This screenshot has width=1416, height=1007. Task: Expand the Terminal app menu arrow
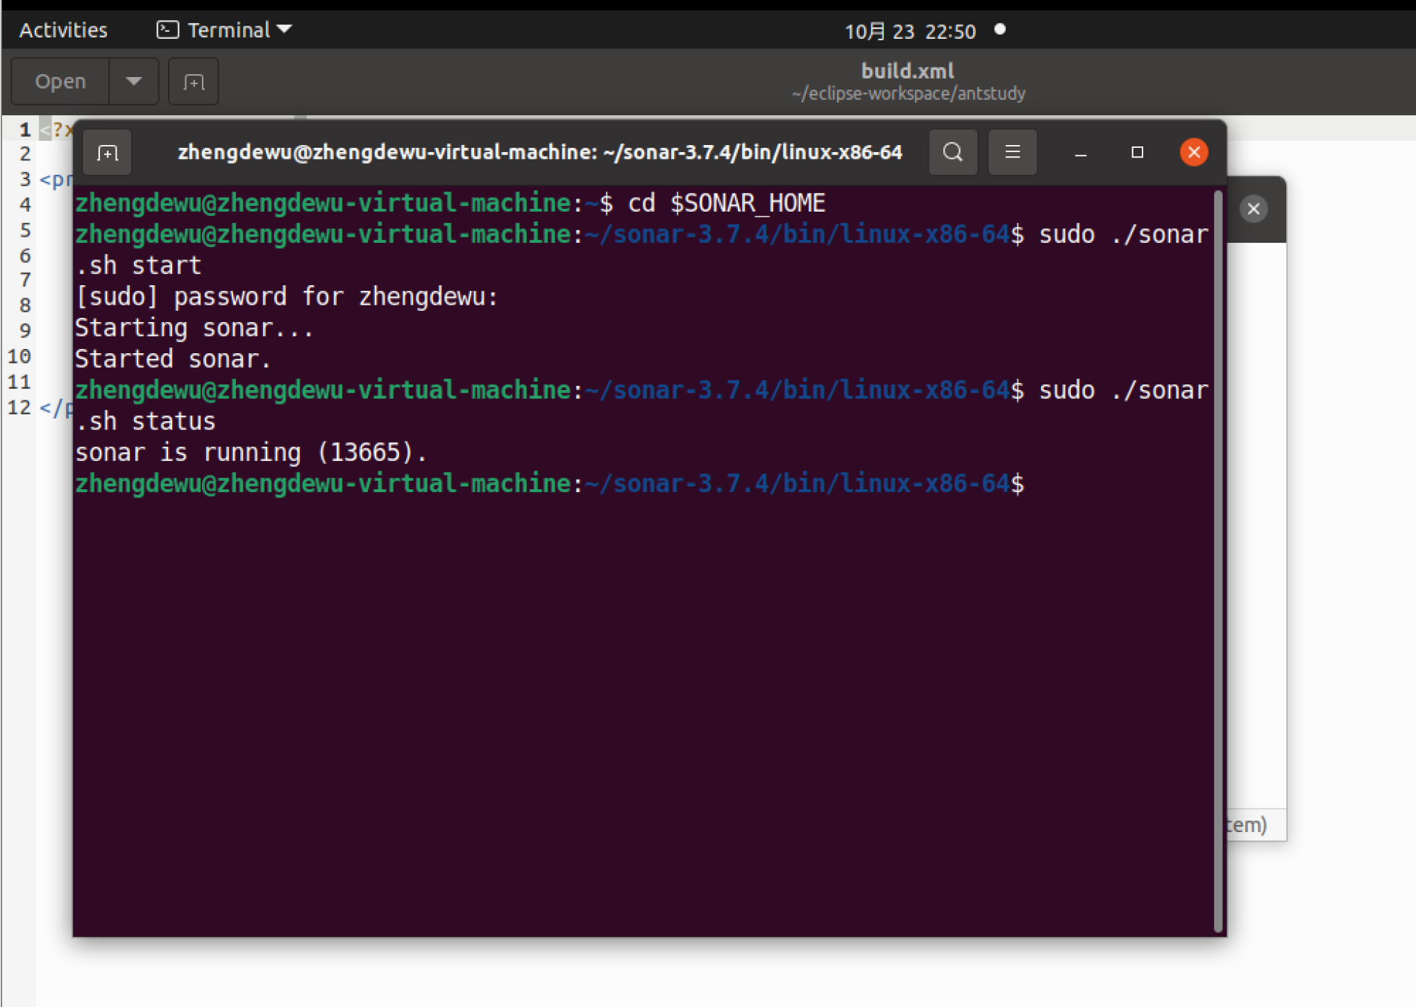click(x=285, y=30)
